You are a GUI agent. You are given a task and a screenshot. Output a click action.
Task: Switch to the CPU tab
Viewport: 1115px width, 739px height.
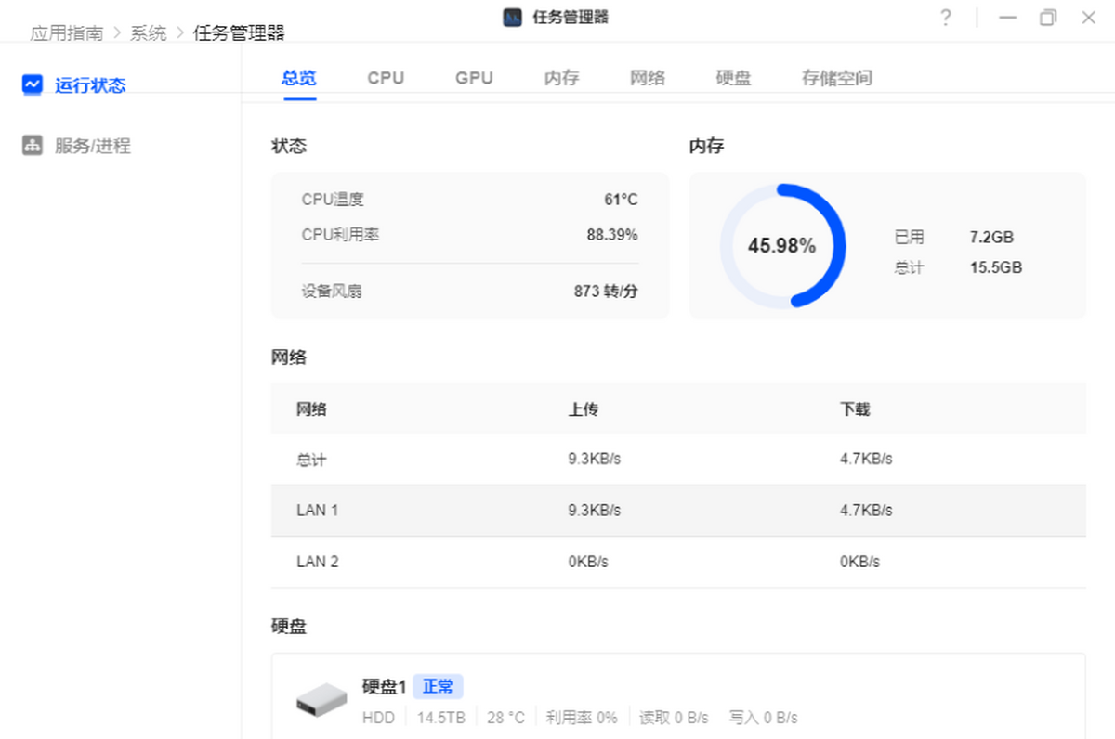(386, 78)
